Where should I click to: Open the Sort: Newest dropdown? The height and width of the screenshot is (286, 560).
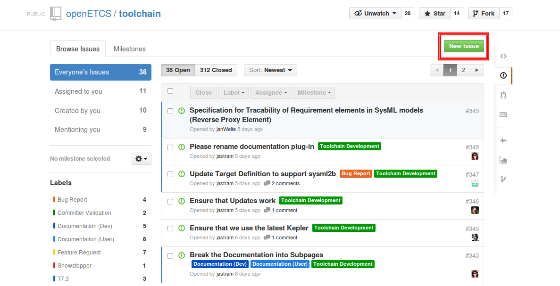click(270, 70)
